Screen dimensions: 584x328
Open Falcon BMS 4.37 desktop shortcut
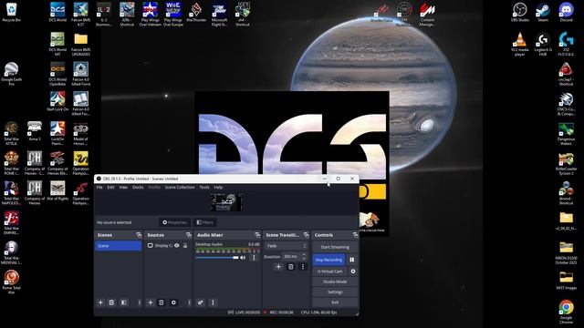tap(80, 15)
